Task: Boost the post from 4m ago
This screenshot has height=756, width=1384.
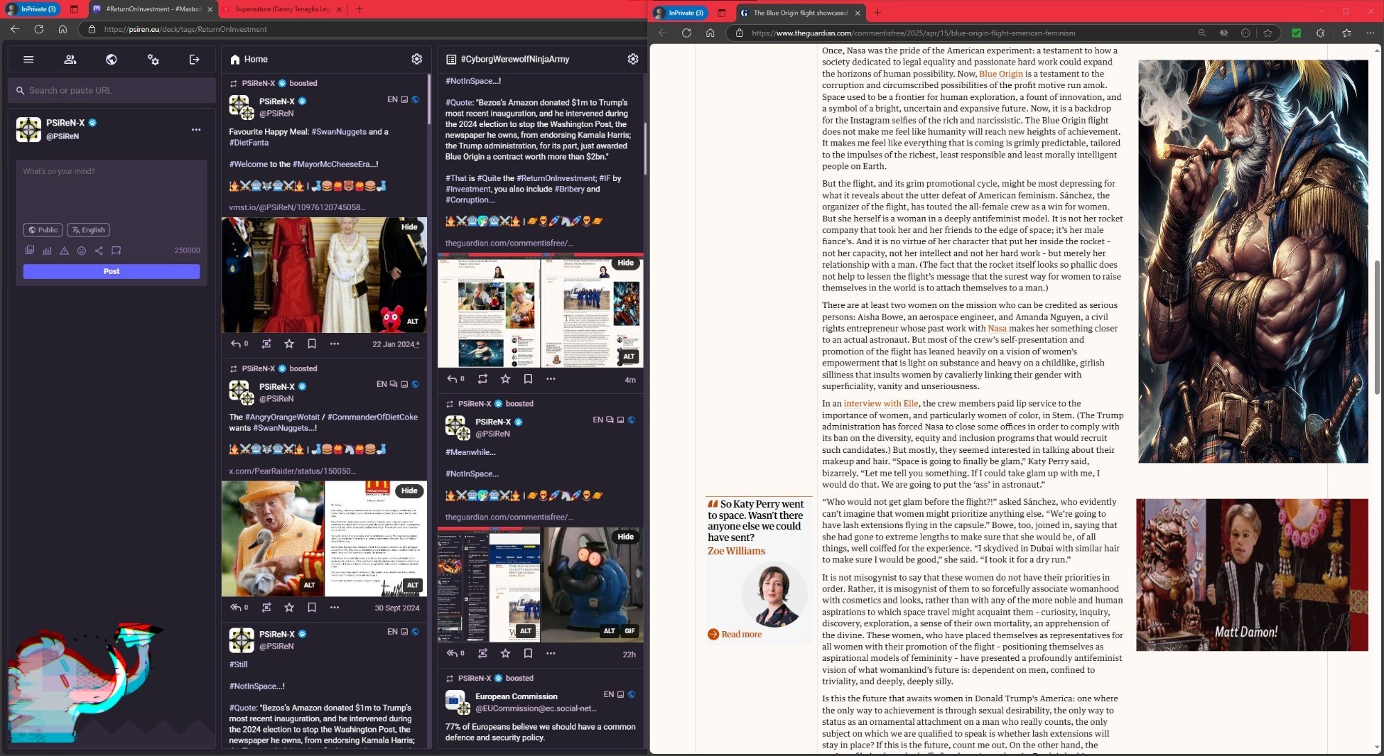Action: click(x=482, y=379)
